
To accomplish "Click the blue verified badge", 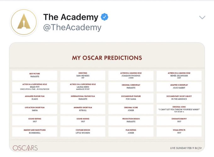I will pyautogui.click(x=104, y=17).
